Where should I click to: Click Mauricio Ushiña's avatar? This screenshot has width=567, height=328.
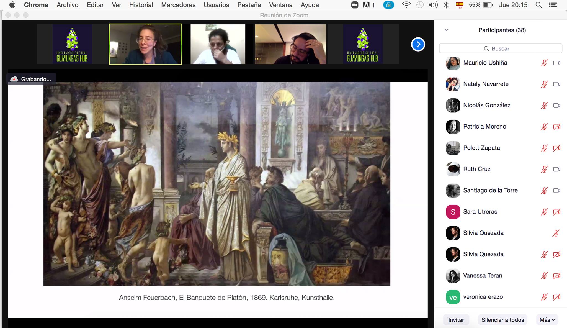click(453, 63)
